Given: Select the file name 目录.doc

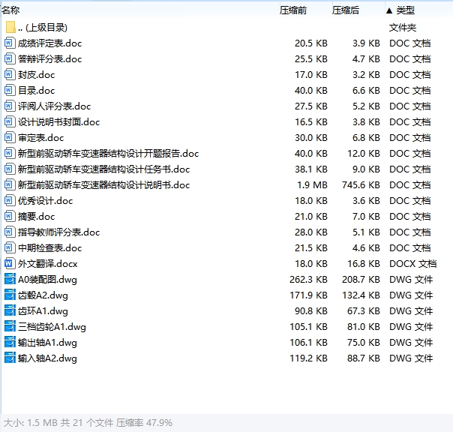Looking at the screenshot, I should coord(37,91).
